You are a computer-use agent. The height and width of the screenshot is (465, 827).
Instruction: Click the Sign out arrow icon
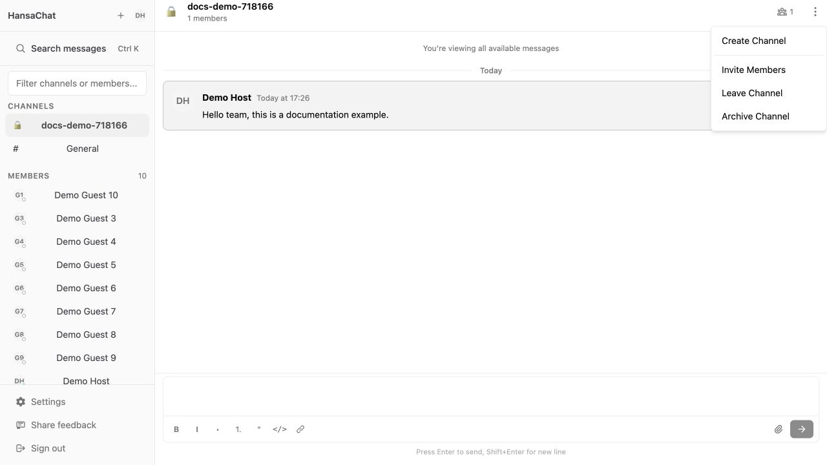(x=21, y=448)
